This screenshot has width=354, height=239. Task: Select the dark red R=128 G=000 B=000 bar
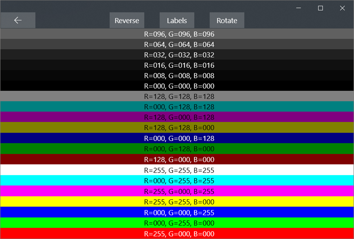[x=177, y=159]
